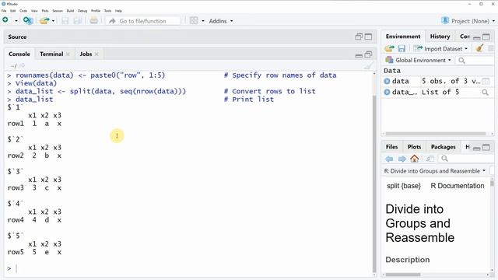Click the Save workspace icon
The height and width of the screenshot is (280, 498).
tap(402, 48)
